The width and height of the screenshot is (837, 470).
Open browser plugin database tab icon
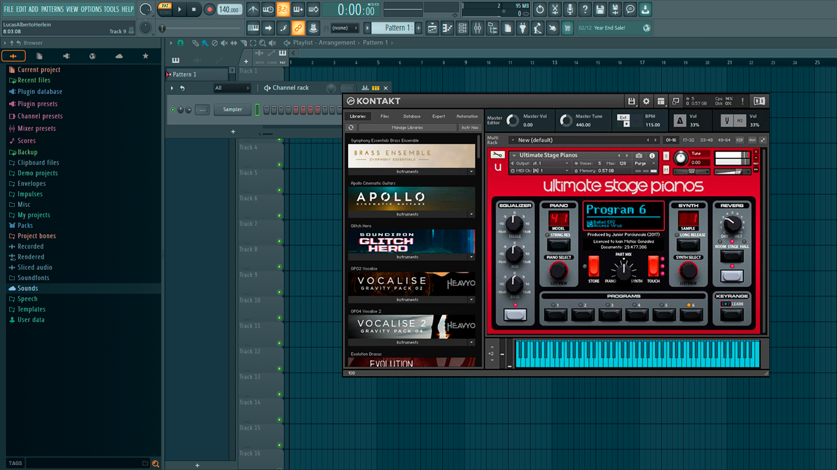[66, 56]
